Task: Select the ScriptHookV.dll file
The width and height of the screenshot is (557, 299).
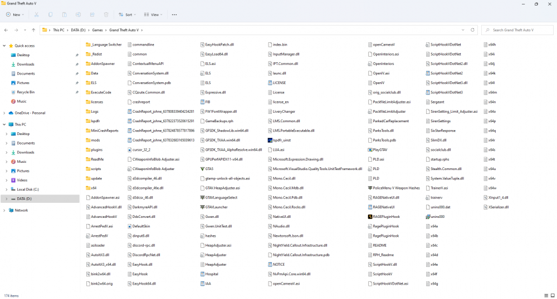Action: [382, 265]
